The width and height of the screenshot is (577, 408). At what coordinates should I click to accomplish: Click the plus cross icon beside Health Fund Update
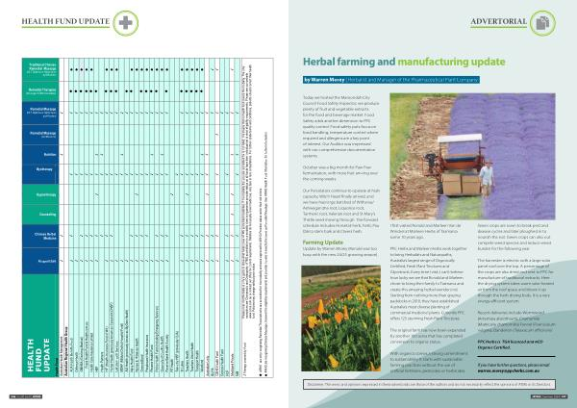coord(125,23)
